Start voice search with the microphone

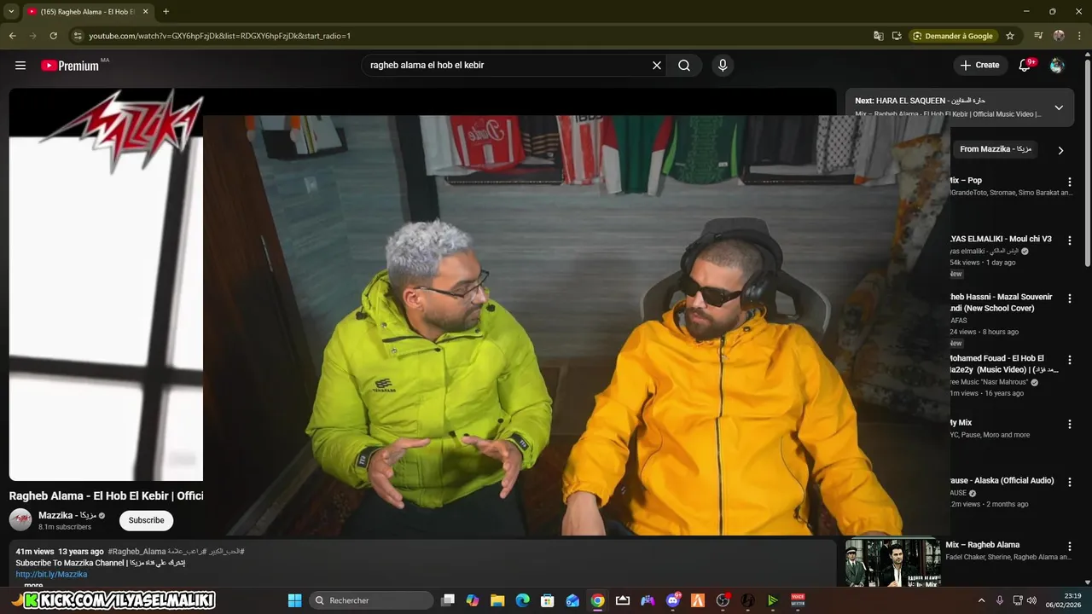(x=723, y=66)
